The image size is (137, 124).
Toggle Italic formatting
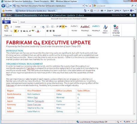(x=18, y=31)
